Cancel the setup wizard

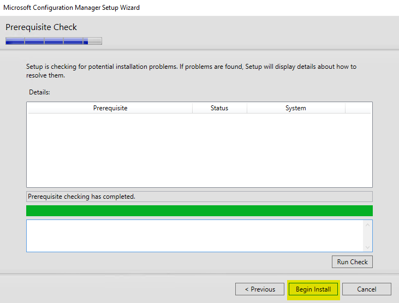(x=367, y=289)
